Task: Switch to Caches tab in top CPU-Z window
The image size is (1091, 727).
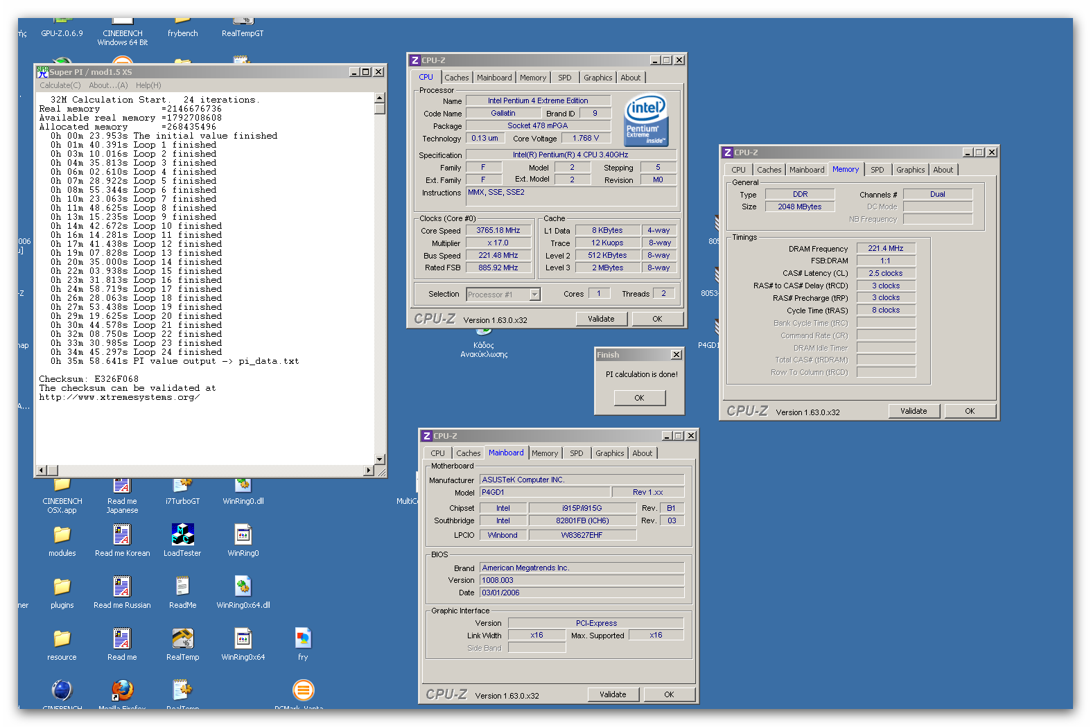Action: (x=457, y=78)
